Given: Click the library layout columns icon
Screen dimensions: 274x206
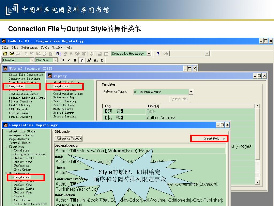Looking at the screenshot, I should pyautogui.click(x=59, y=53).
